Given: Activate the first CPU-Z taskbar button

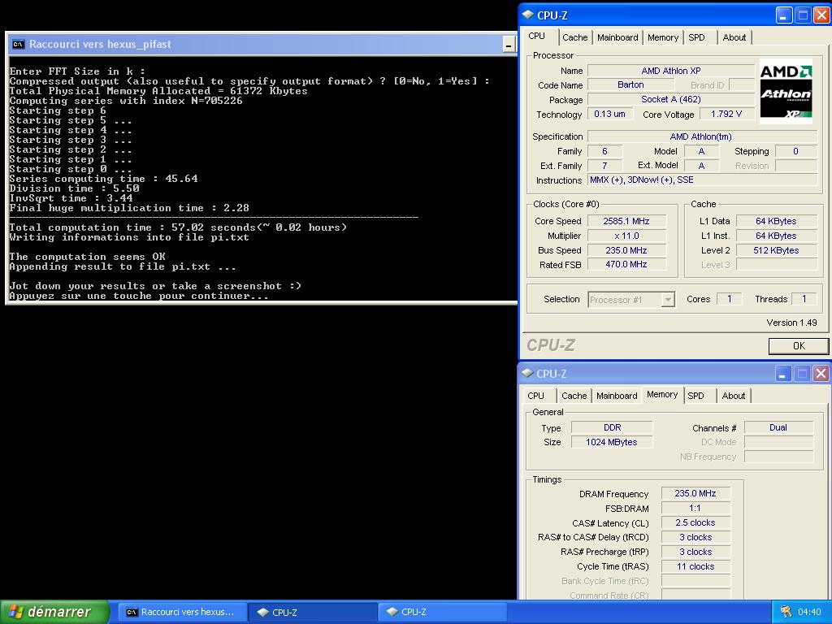Looking at the screenshot, I should (x=313, y=612).
